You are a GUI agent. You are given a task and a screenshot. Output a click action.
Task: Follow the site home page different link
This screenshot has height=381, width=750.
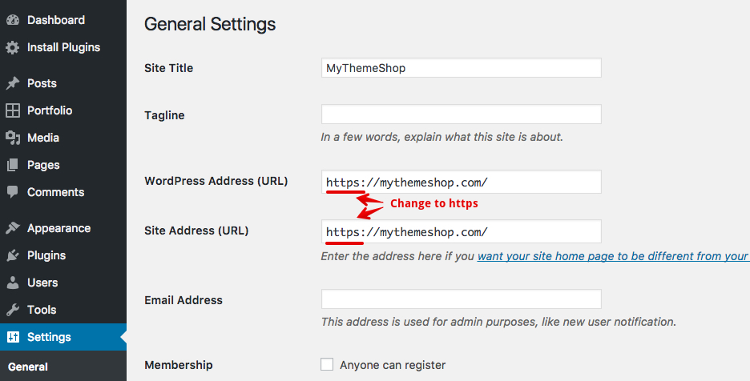pos(613,256)
